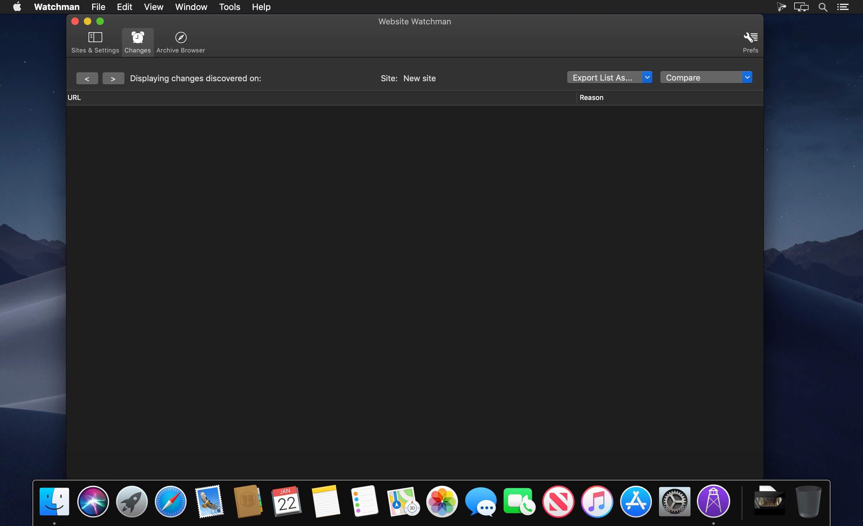863x526 pixels.
Task: Click the Compare dropdown's blue arrow
Action: [x=747, y=77]
